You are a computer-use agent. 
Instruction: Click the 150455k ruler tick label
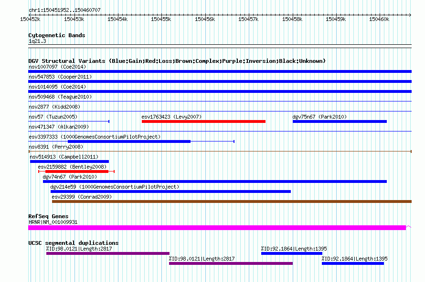point(161,19)
